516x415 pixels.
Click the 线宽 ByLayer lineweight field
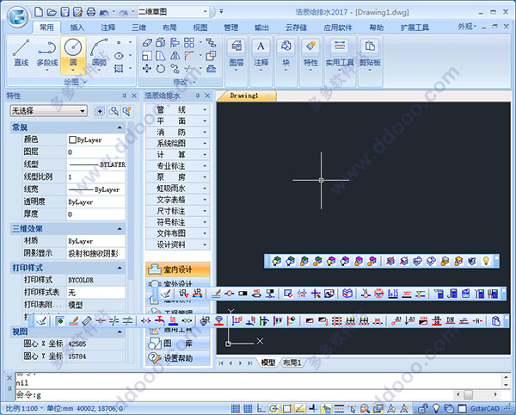96,189
